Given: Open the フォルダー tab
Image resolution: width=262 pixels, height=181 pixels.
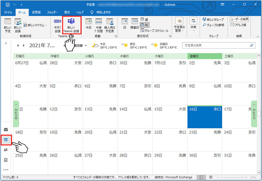Looking at the screenshot, I should (52, 12).
